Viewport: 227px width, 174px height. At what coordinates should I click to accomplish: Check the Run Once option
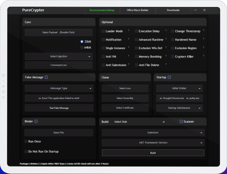pos(26,141)
